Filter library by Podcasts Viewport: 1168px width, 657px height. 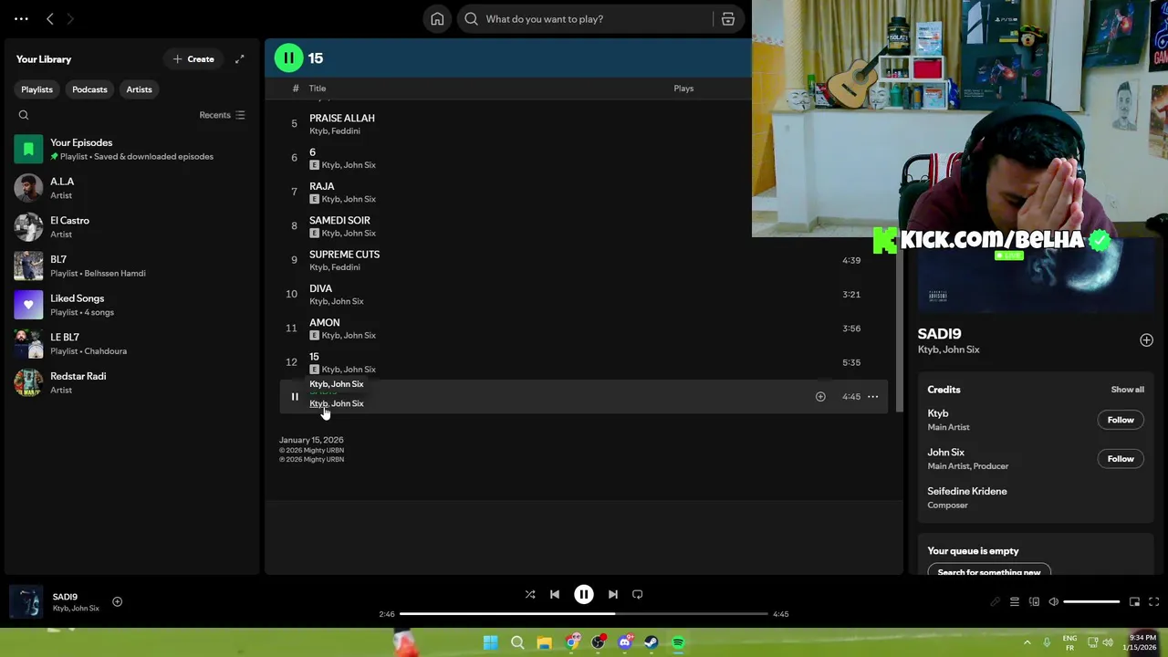[x=89, y=89]
